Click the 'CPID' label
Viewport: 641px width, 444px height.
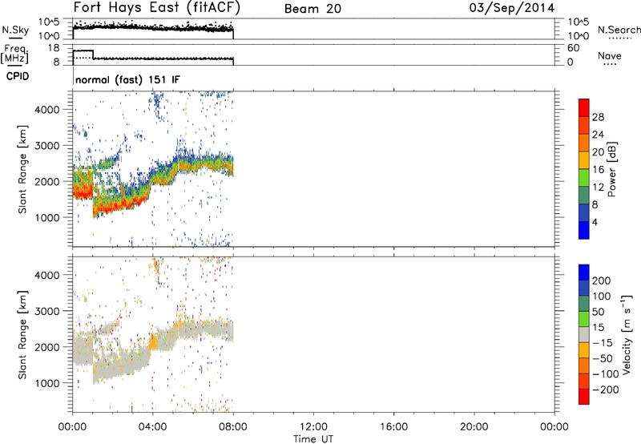18,76
